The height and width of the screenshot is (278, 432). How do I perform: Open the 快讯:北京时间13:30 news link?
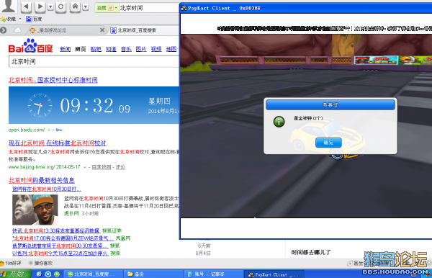[56, 230]
